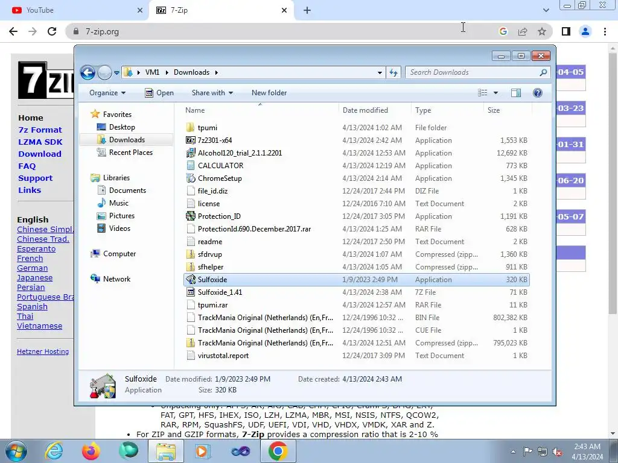Select the sfhelper zipped folder icon
Viewport: 618px width, 463px height.
(x=190, y=267)
